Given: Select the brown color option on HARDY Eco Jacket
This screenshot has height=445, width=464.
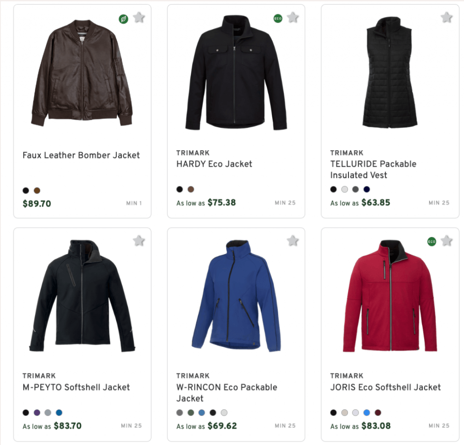Looking at the screenshot, I should click(x=190, y=189).
